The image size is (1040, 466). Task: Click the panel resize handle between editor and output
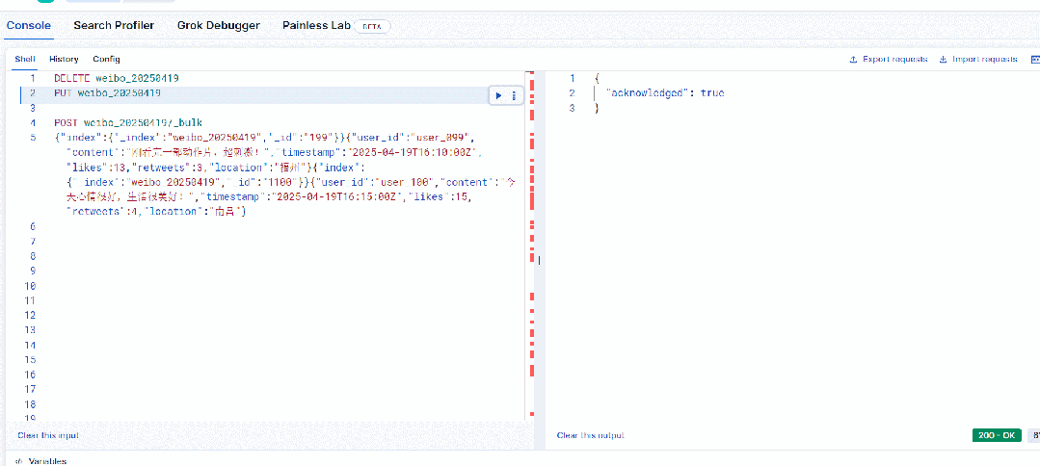click(x=539, y=261)
